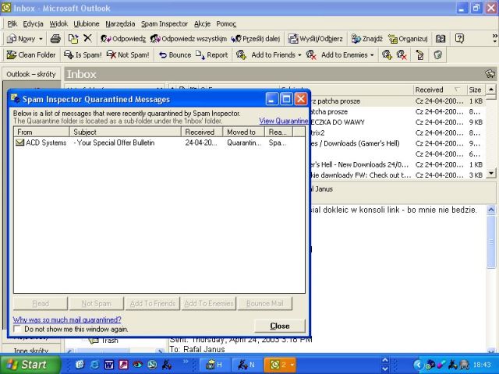Open the Windows Start menu

(x=30, y=365)
